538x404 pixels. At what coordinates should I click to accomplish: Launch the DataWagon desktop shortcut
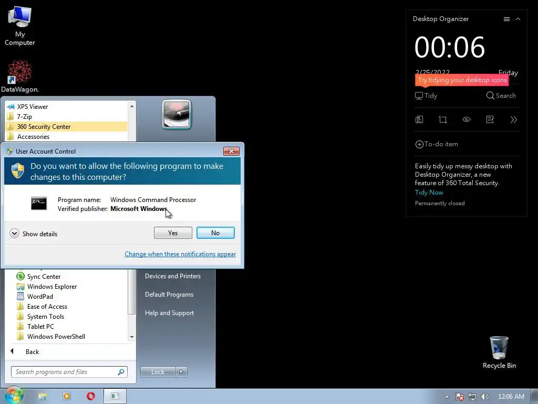[x=19, y=76]
